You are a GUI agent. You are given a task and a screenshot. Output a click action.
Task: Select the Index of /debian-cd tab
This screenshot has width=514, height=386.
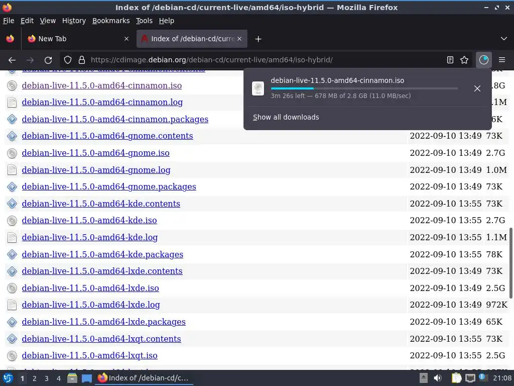(x=192, y=39)
